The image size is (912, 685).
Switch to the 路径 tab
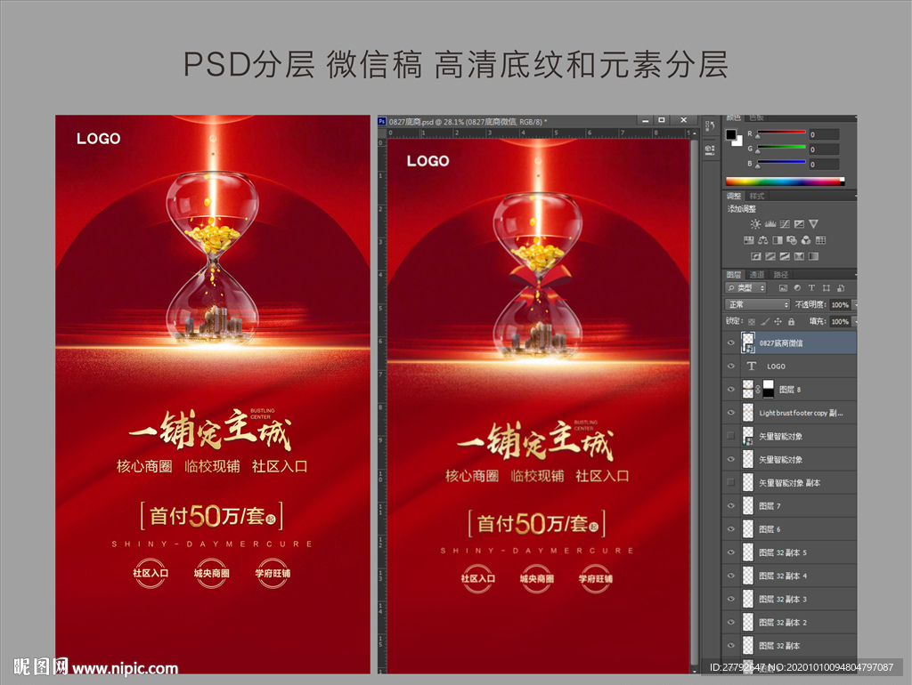click(780, 275)
